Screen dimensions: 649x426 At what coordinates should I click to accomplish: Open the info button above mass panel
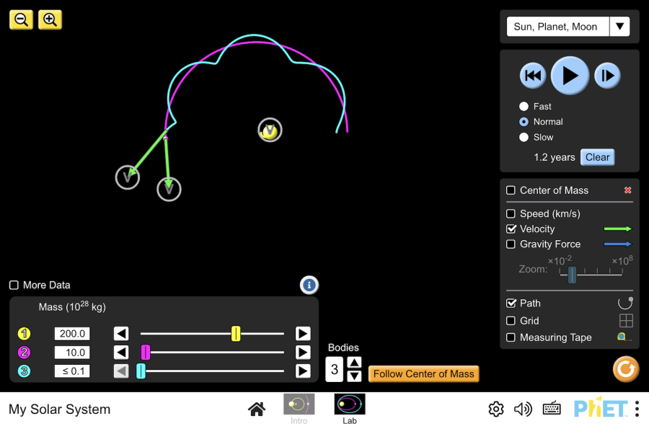309,285
